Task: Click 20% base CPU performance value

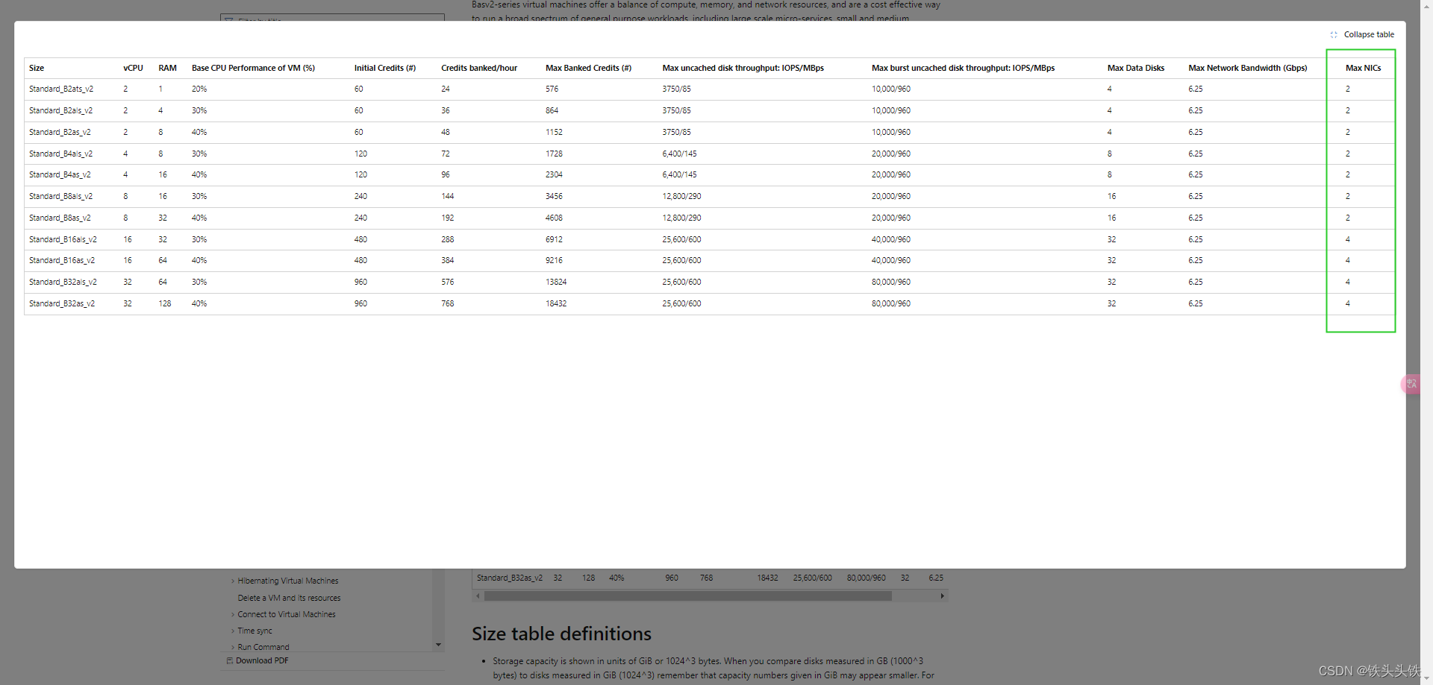Action: click(x=199, y=89)
